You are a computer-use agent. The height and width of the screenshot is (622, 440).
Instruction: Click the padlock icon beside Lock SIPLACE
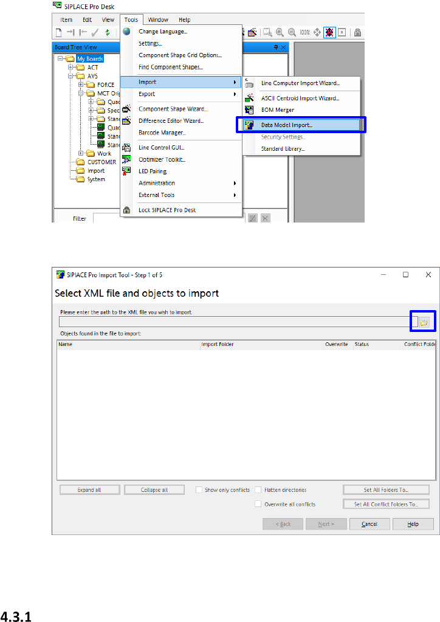pos(126,210)
